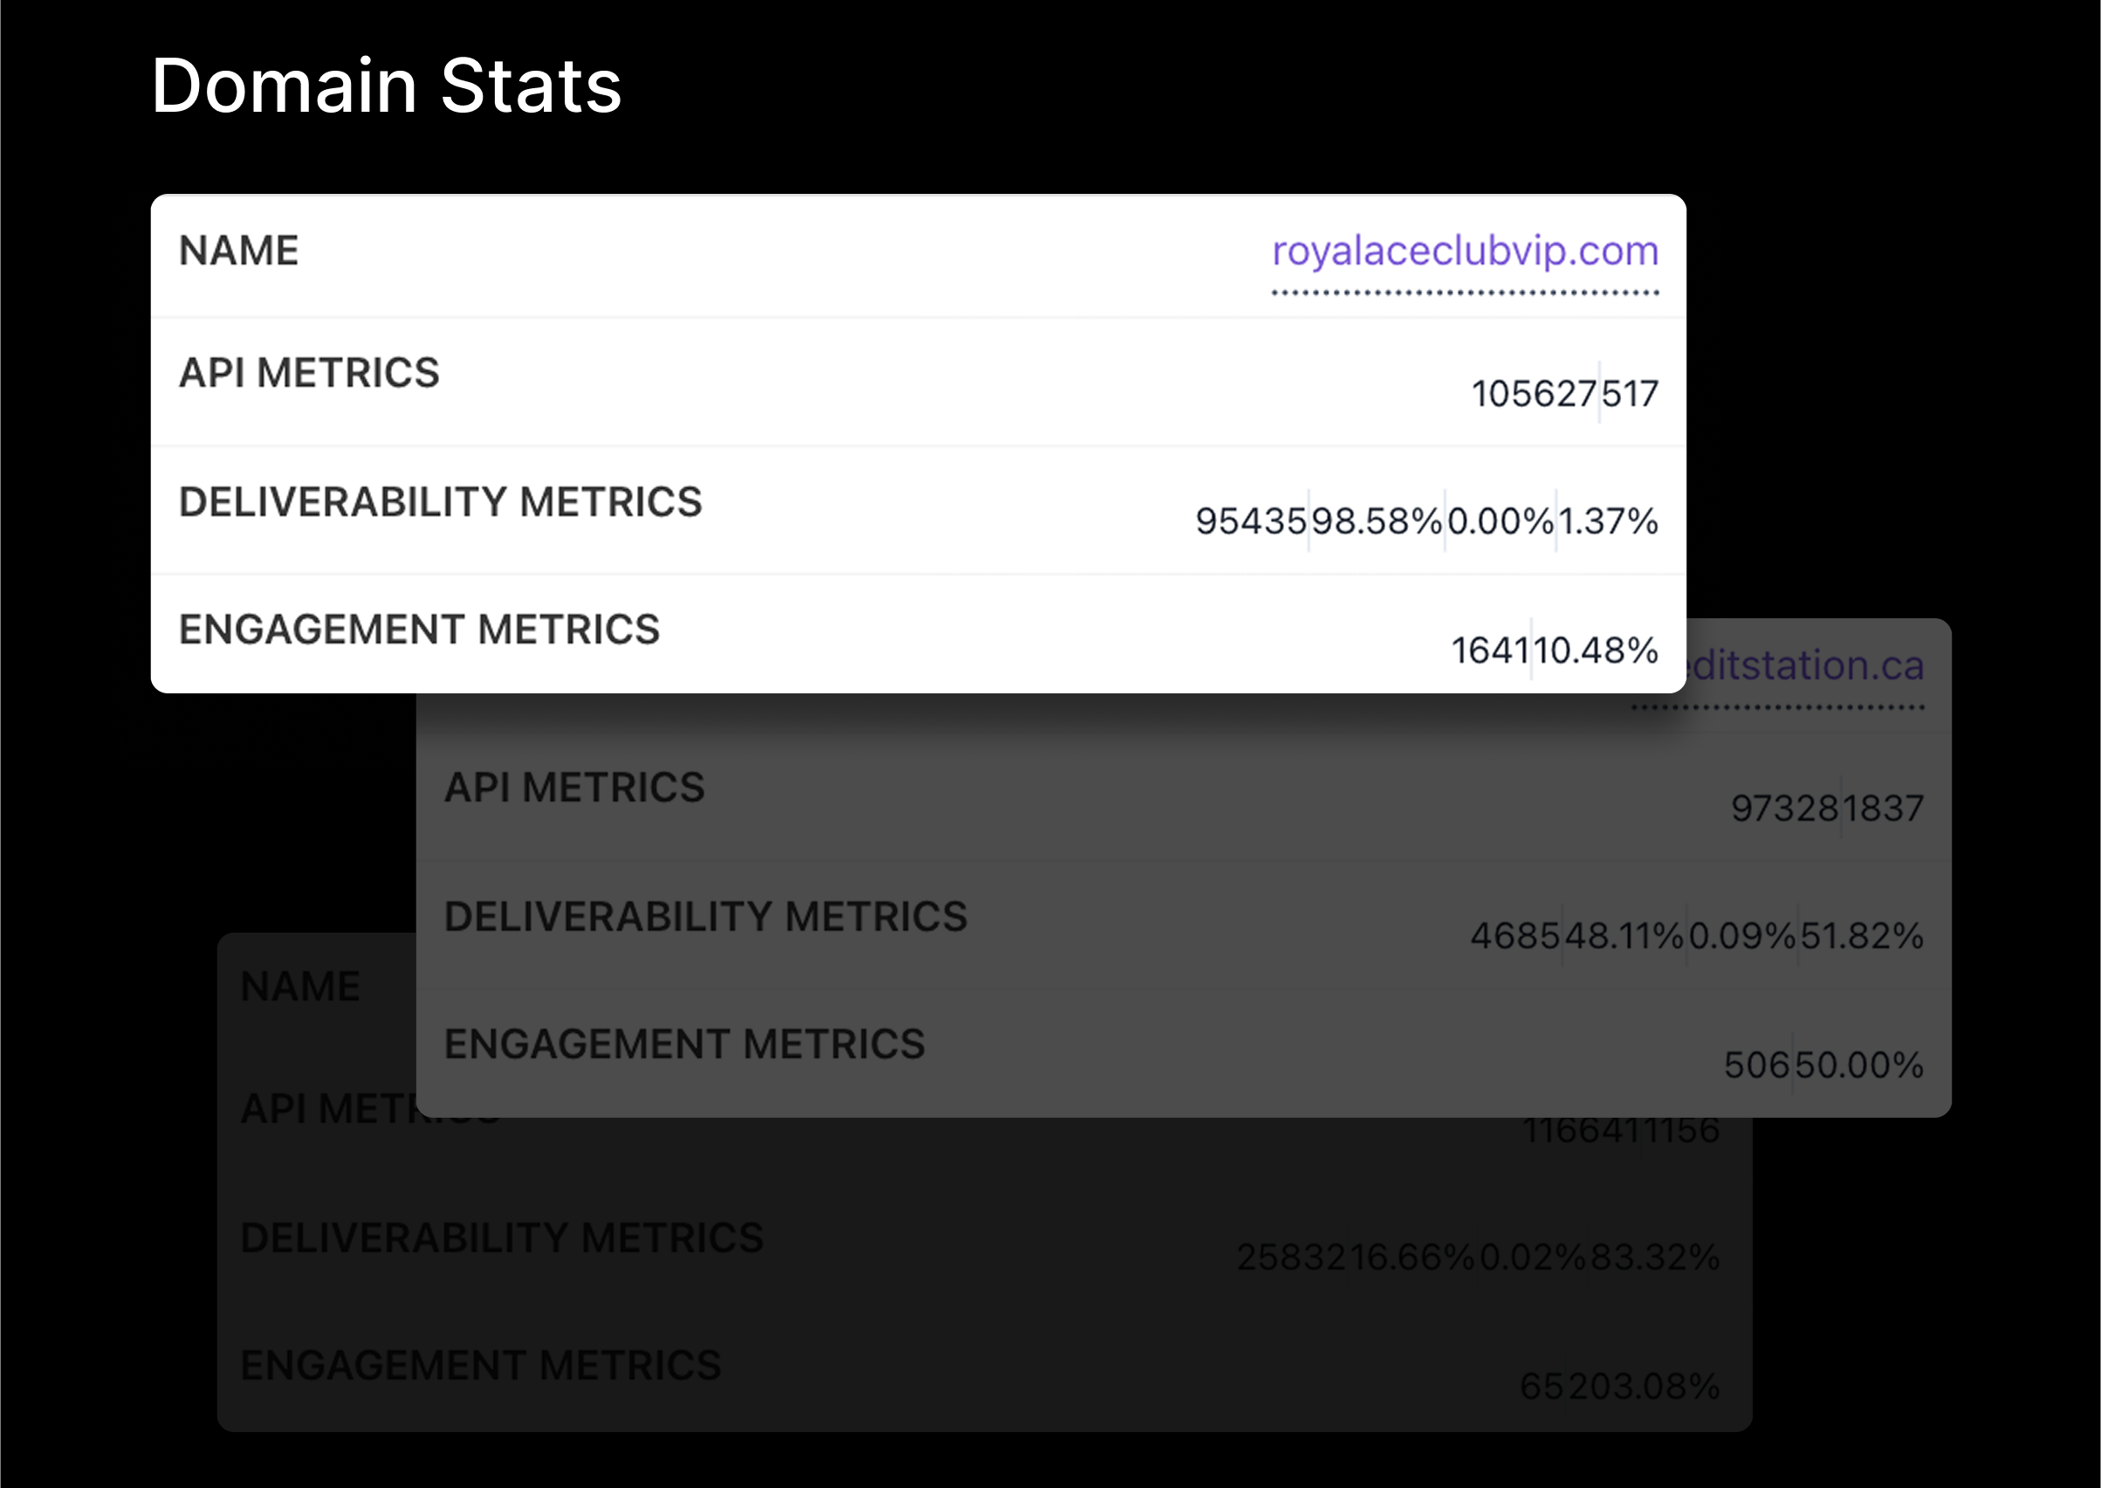Click API METRICS label in royalaceclubvip card
Image resolution: width=2101 pixels, height=1488 pixels.
310,373
